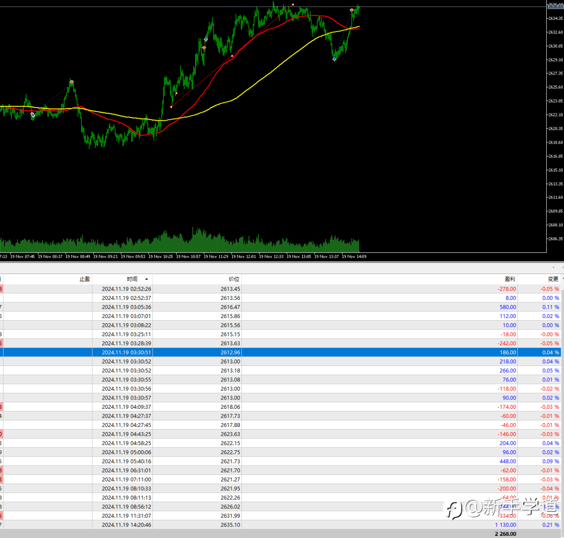564x538 pixels.
Task: Click the blue buy marker at the 13:37 low
Action: click(334, 59)
